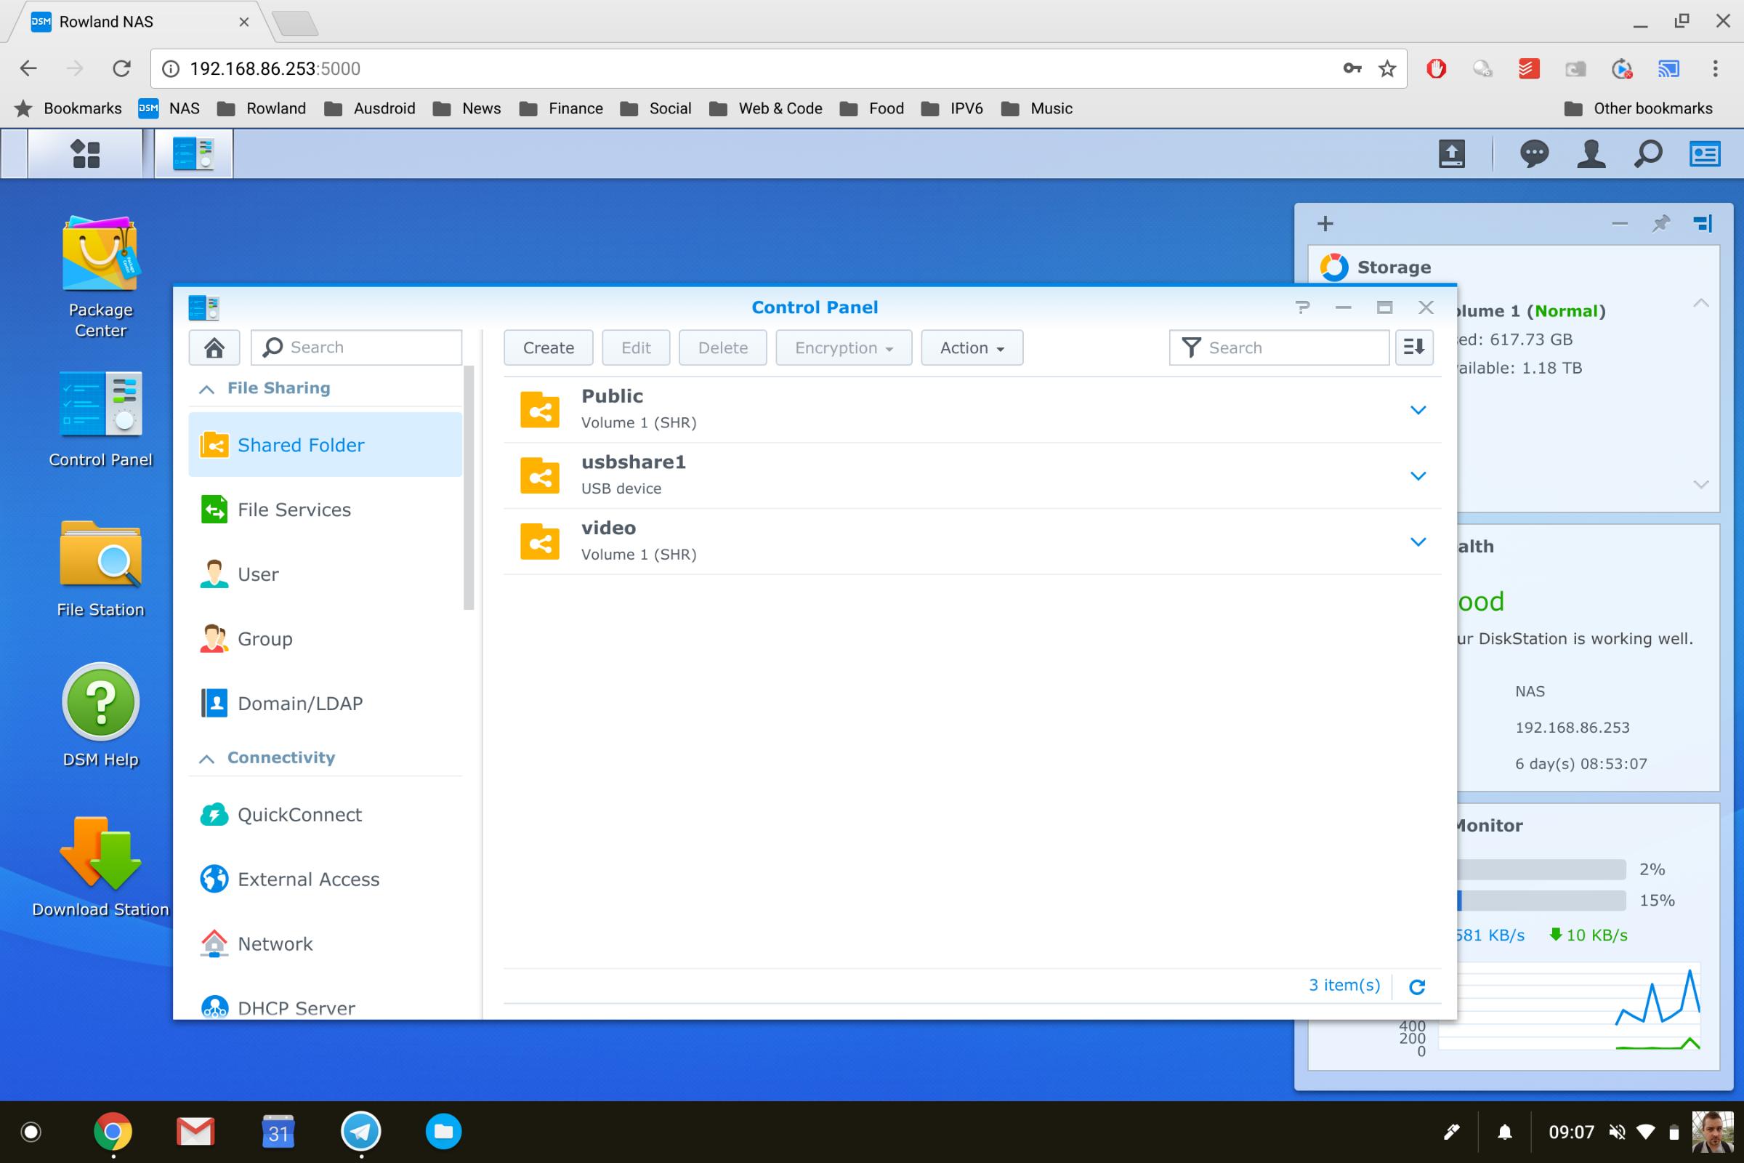Click the sidebar vertical scrollbar
Screen dimensions: 1744x1163
click(469, 487)
